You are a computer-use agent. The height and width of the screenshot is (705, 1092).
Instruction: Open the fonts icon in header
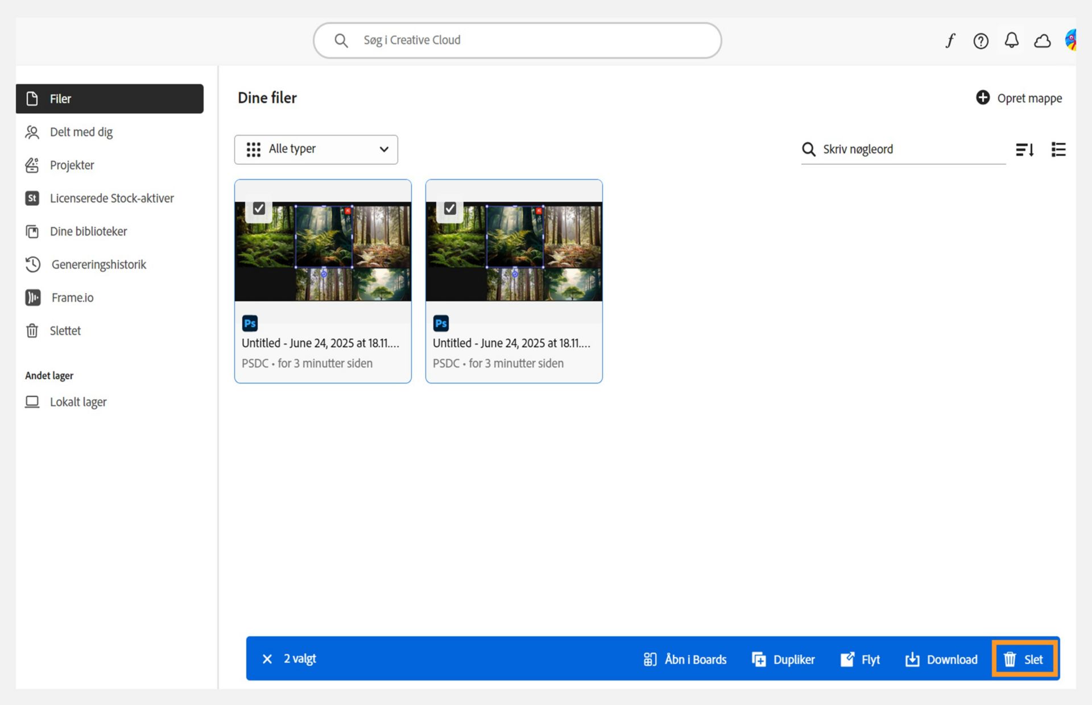click(950, 40)
